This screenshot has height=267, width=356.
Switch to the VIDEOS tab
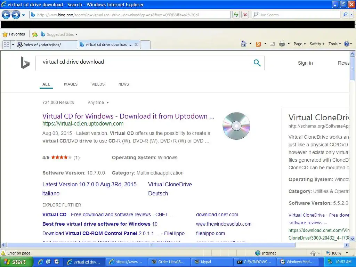tap(98, 84)
